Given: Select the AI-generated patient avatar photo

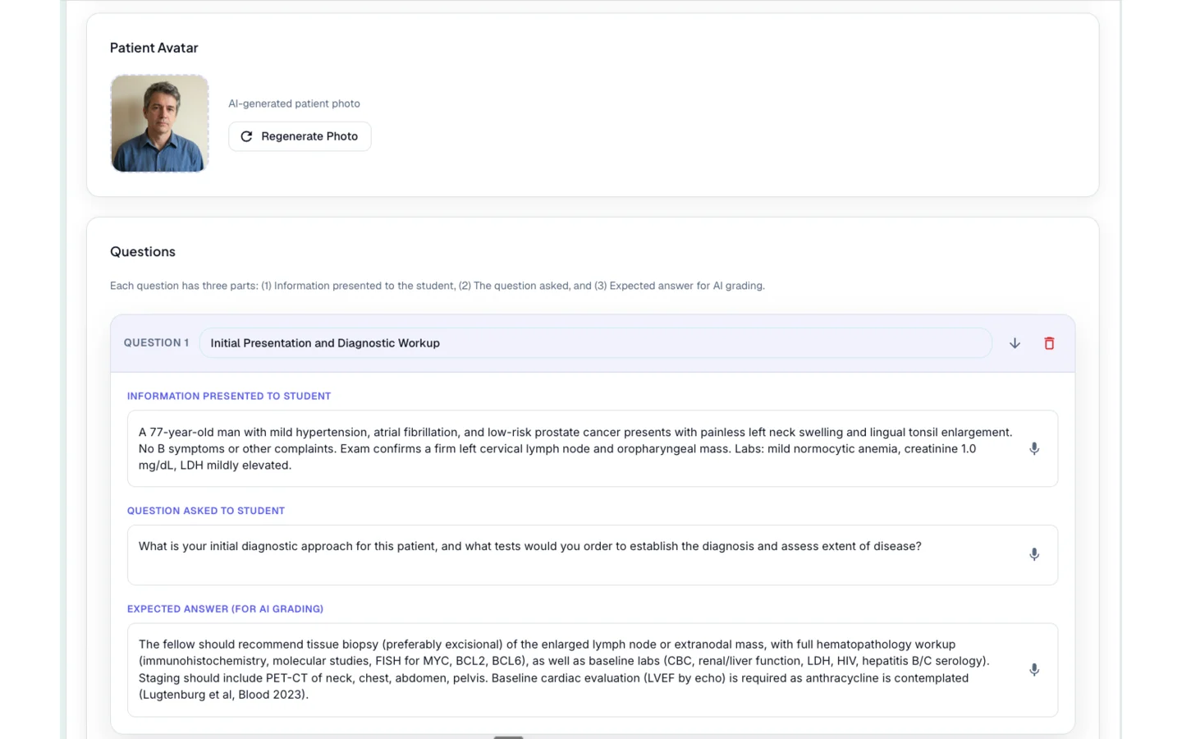Looking at the screenshot, I should pyautogui.click(x=159, y=123).
